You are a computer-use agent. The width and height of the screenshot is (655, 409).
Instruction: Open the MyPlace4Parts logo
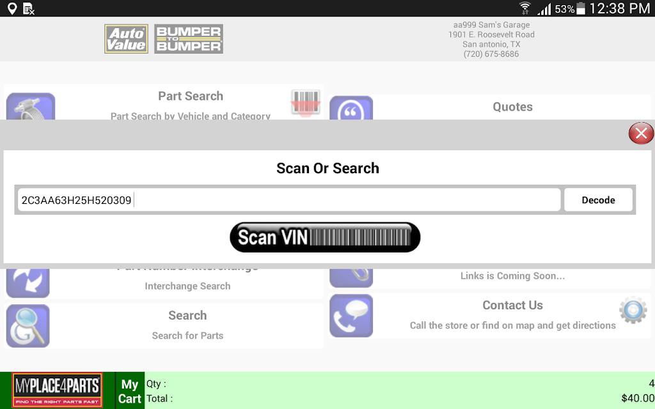[x=58, y=390]
